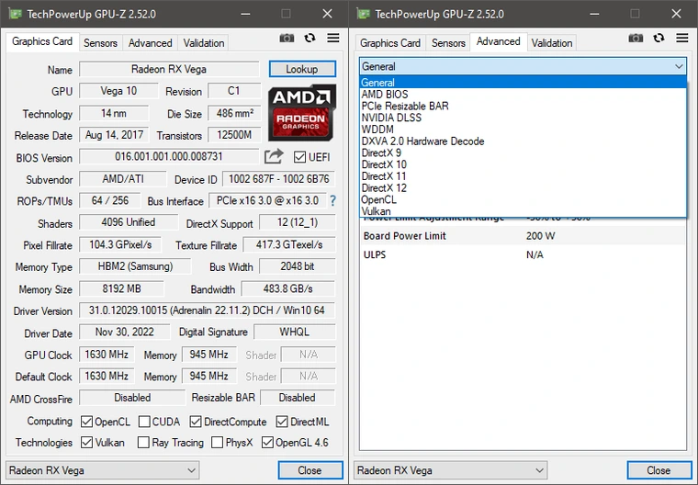Image resolution: width=698 pixels, height=485 pixels.
Task: Select WDDM in the dropdown list
Action: 523,130
